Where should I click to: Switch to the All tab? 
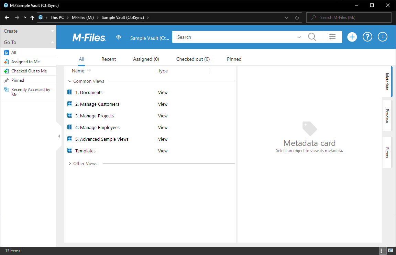(x=81, y=59)
